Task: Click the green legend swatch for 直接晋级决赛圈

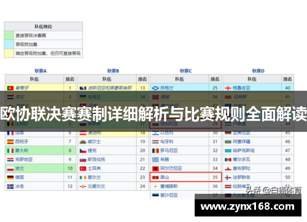Action: [9, 36]
